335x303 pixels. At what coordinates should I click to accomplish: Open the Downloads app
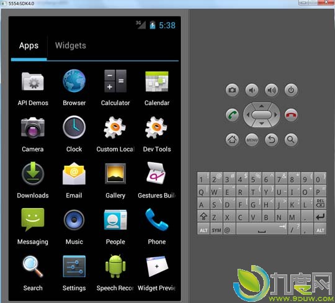tap(33, 180)
